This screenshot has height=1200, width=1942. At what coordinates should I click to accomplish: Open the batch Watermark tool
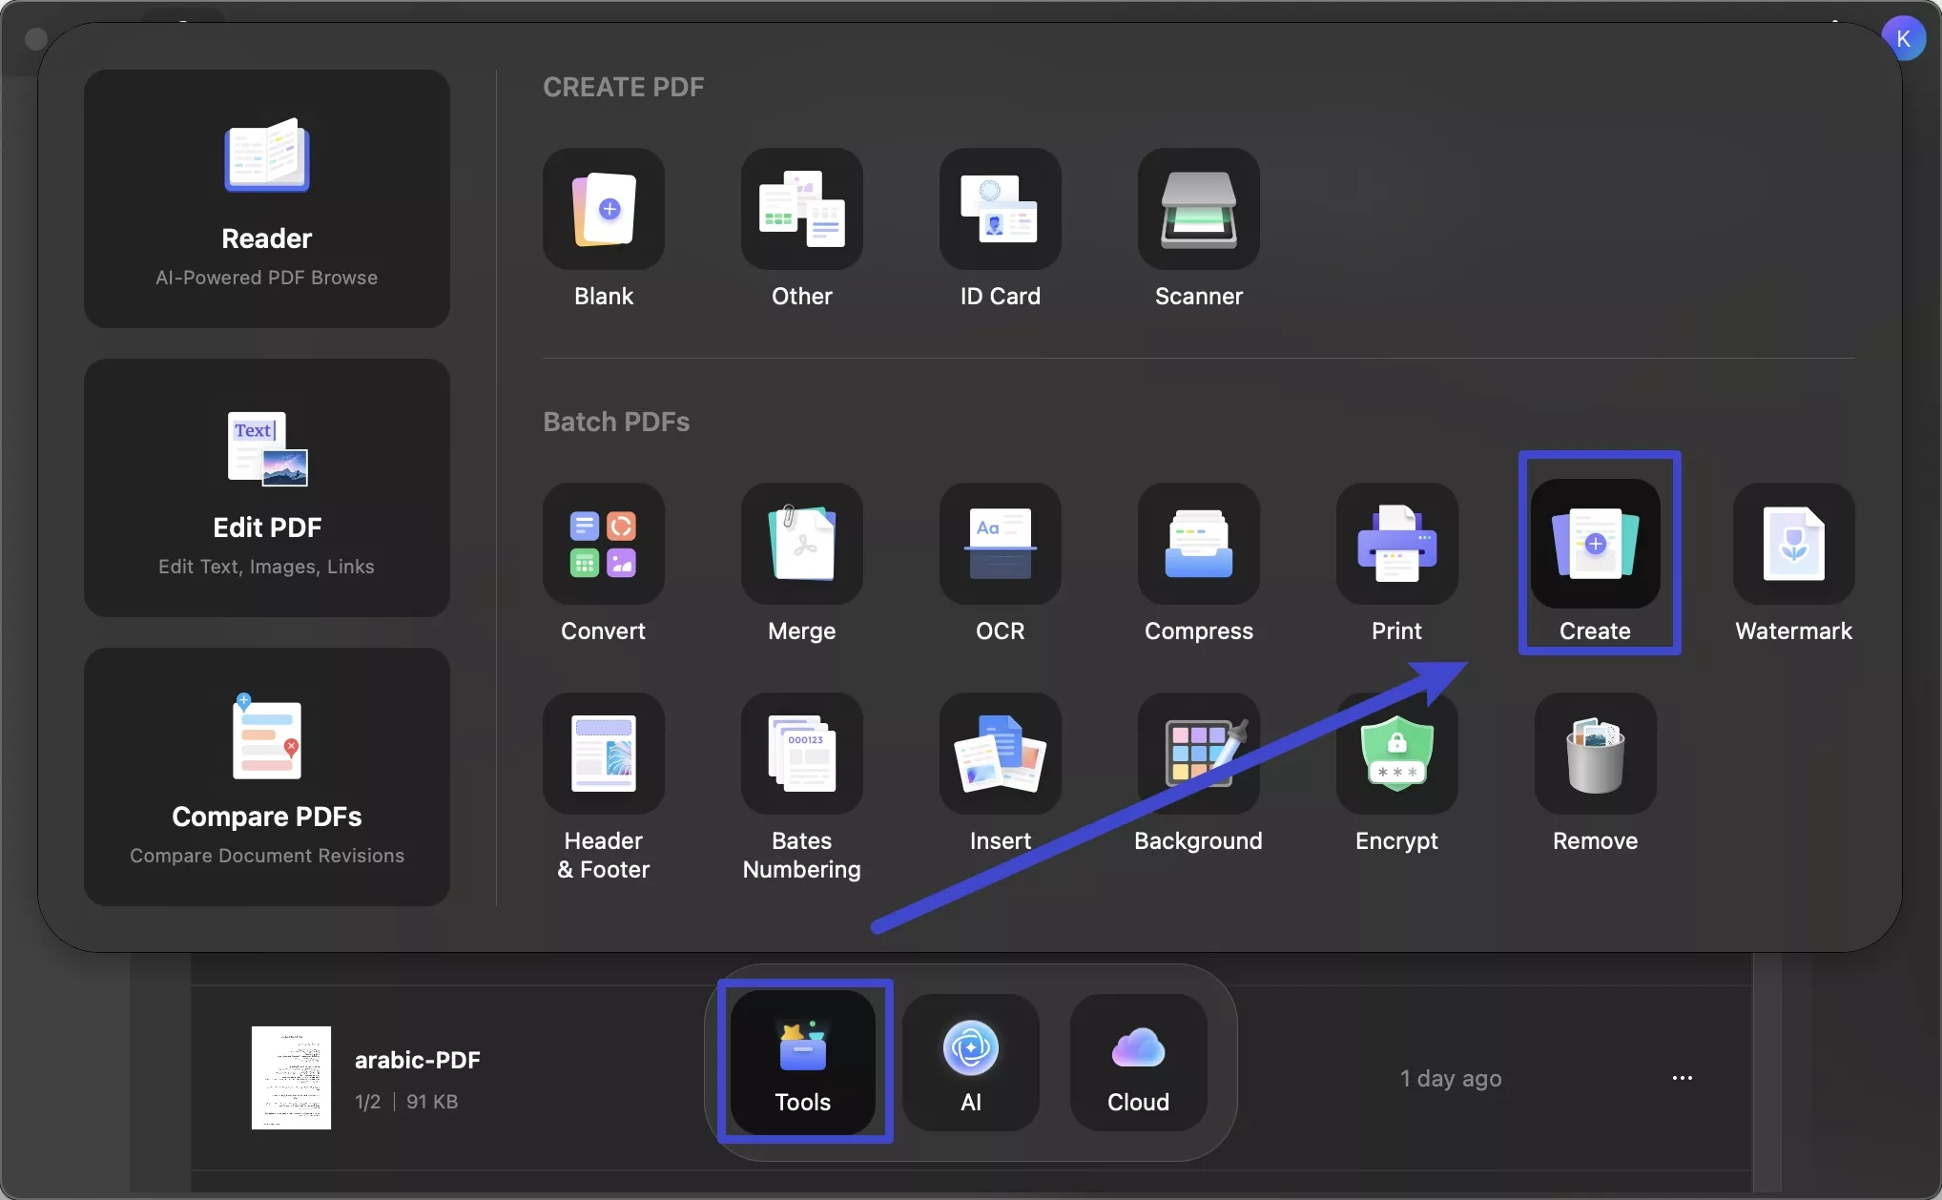(1793, 545)
